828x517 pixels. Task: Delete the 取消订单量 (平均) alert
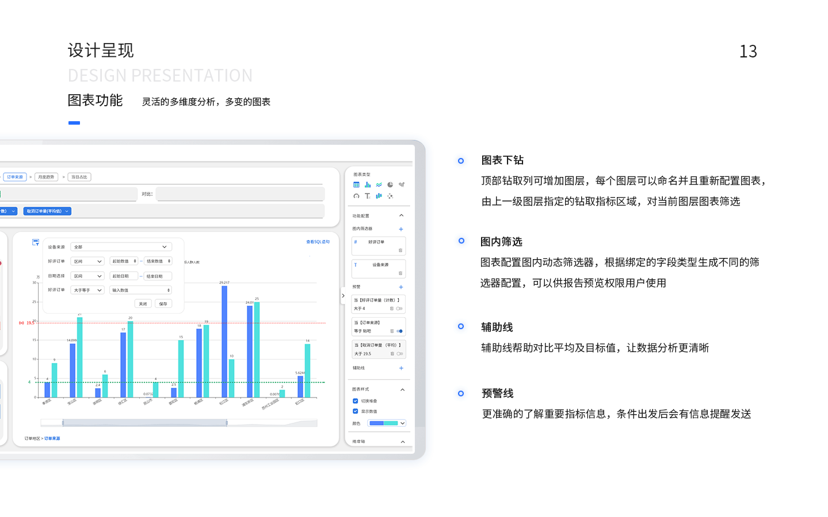tap(392, 354)
